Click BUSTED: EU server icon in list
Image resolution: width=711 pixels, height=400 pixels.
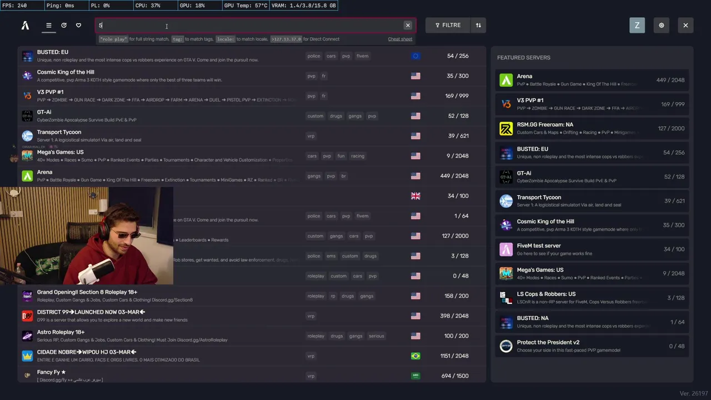[x=27, y=56]
